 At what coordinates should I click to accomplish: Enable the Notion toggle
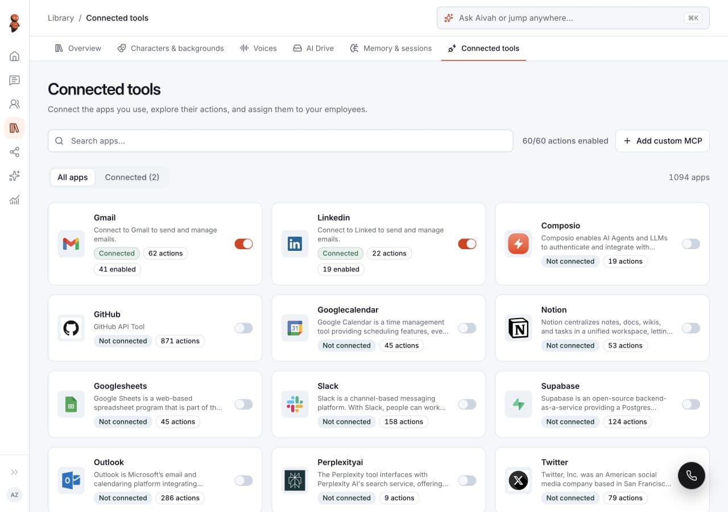(x=691, y=328)
